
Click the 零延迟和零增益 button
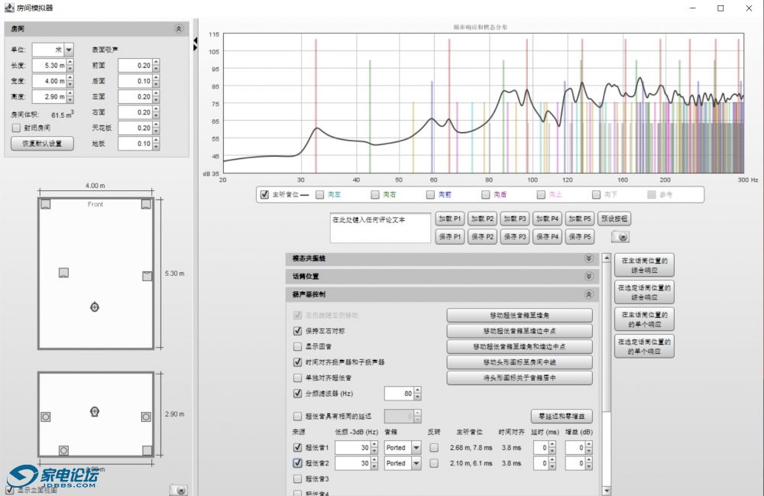[562, 416]
